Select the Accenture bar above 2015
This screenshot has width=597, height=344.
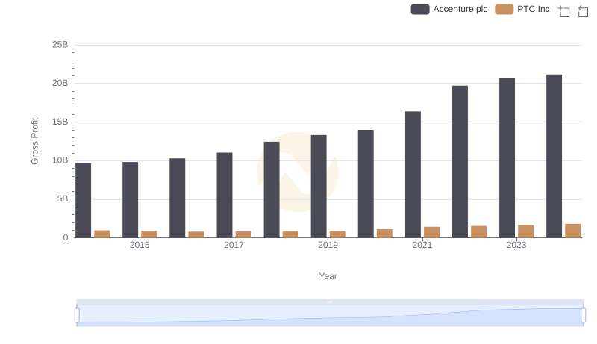(130, 200)
